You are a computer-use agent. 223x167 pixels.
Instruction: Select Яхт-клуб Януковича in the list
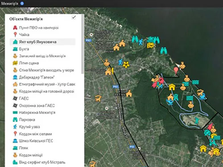[x=43, y=42]
